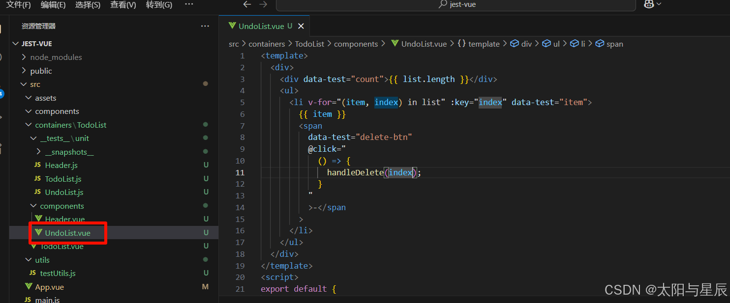Click 'export default {' on line 21
This screenshot has width=730, height=303.
point(299,289)
